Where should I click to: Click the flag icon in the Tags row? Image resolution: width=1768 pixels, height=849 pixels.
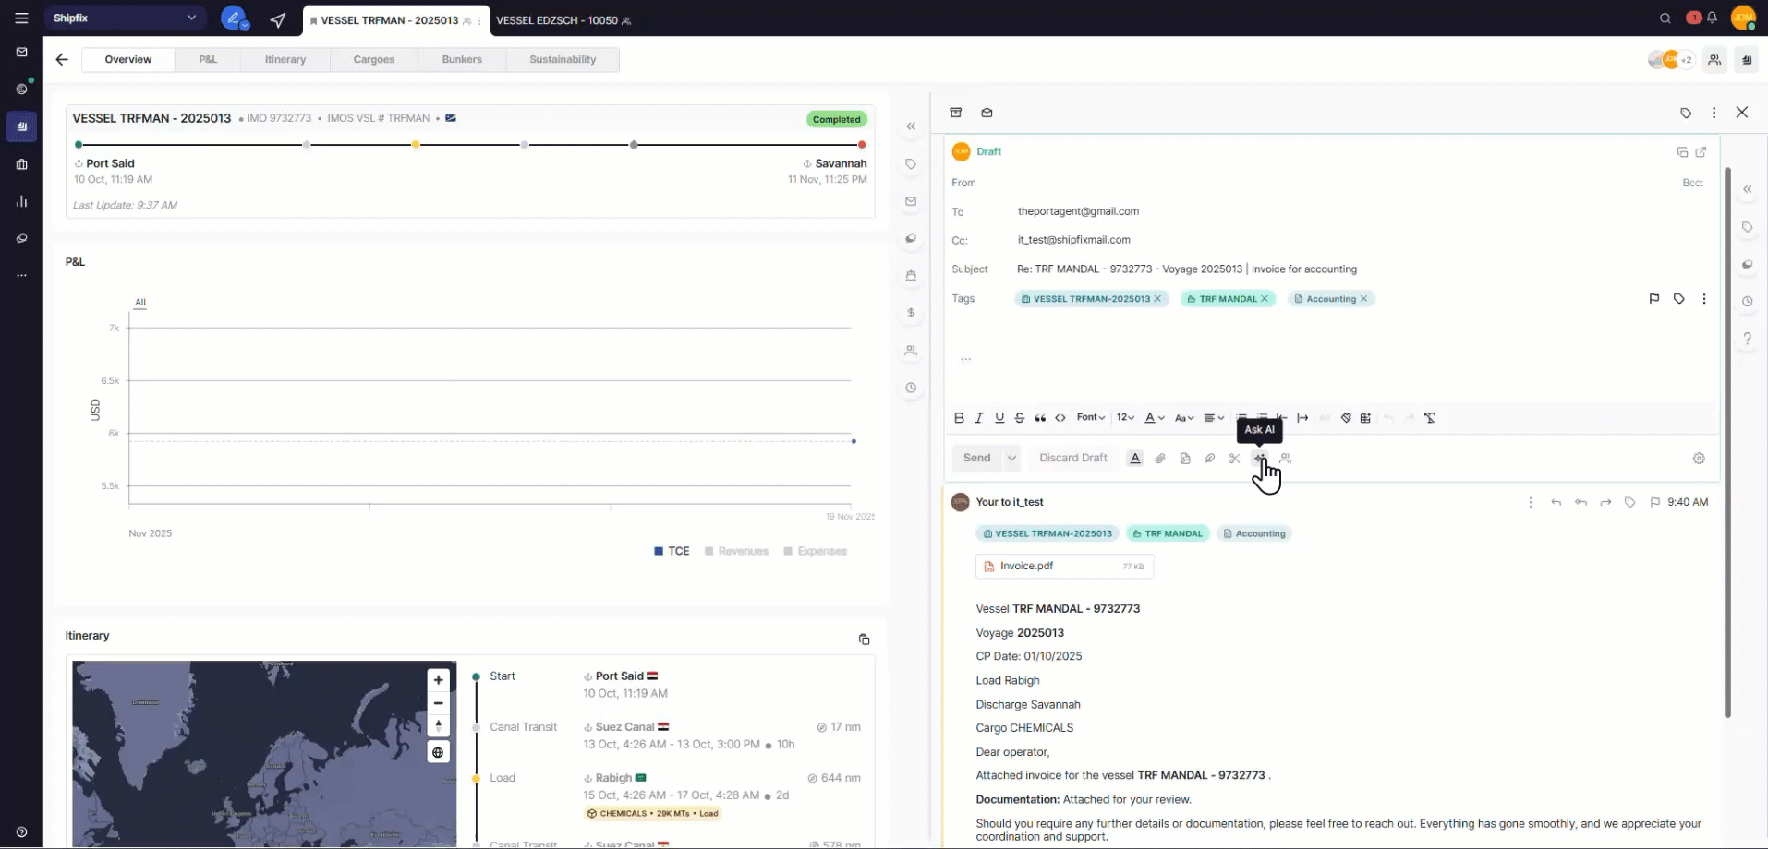pyautogui.click(x=1653, y=299)
